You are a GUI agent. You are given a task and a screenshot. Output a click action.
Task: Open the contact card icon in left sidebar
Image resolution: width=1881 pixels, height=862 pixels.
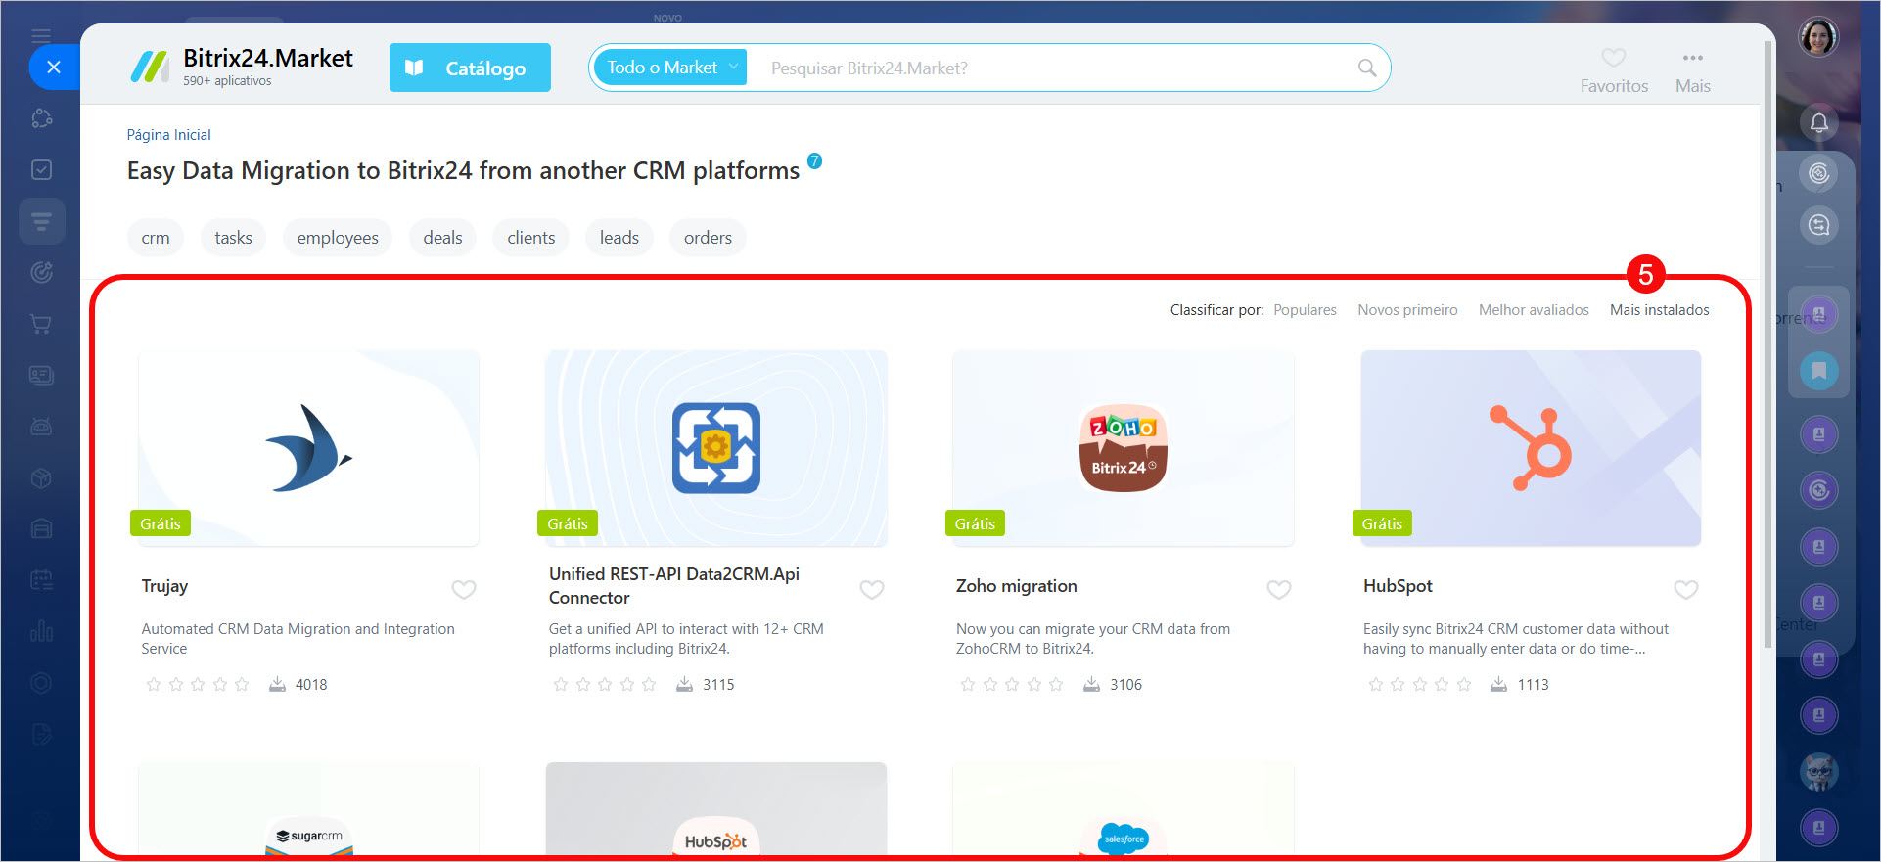tap(41, 375)
